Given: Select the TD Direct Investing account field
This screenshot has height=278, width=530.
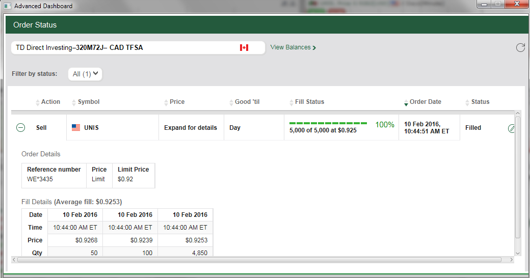Looking at the screenshot, I should coord(138,48).
